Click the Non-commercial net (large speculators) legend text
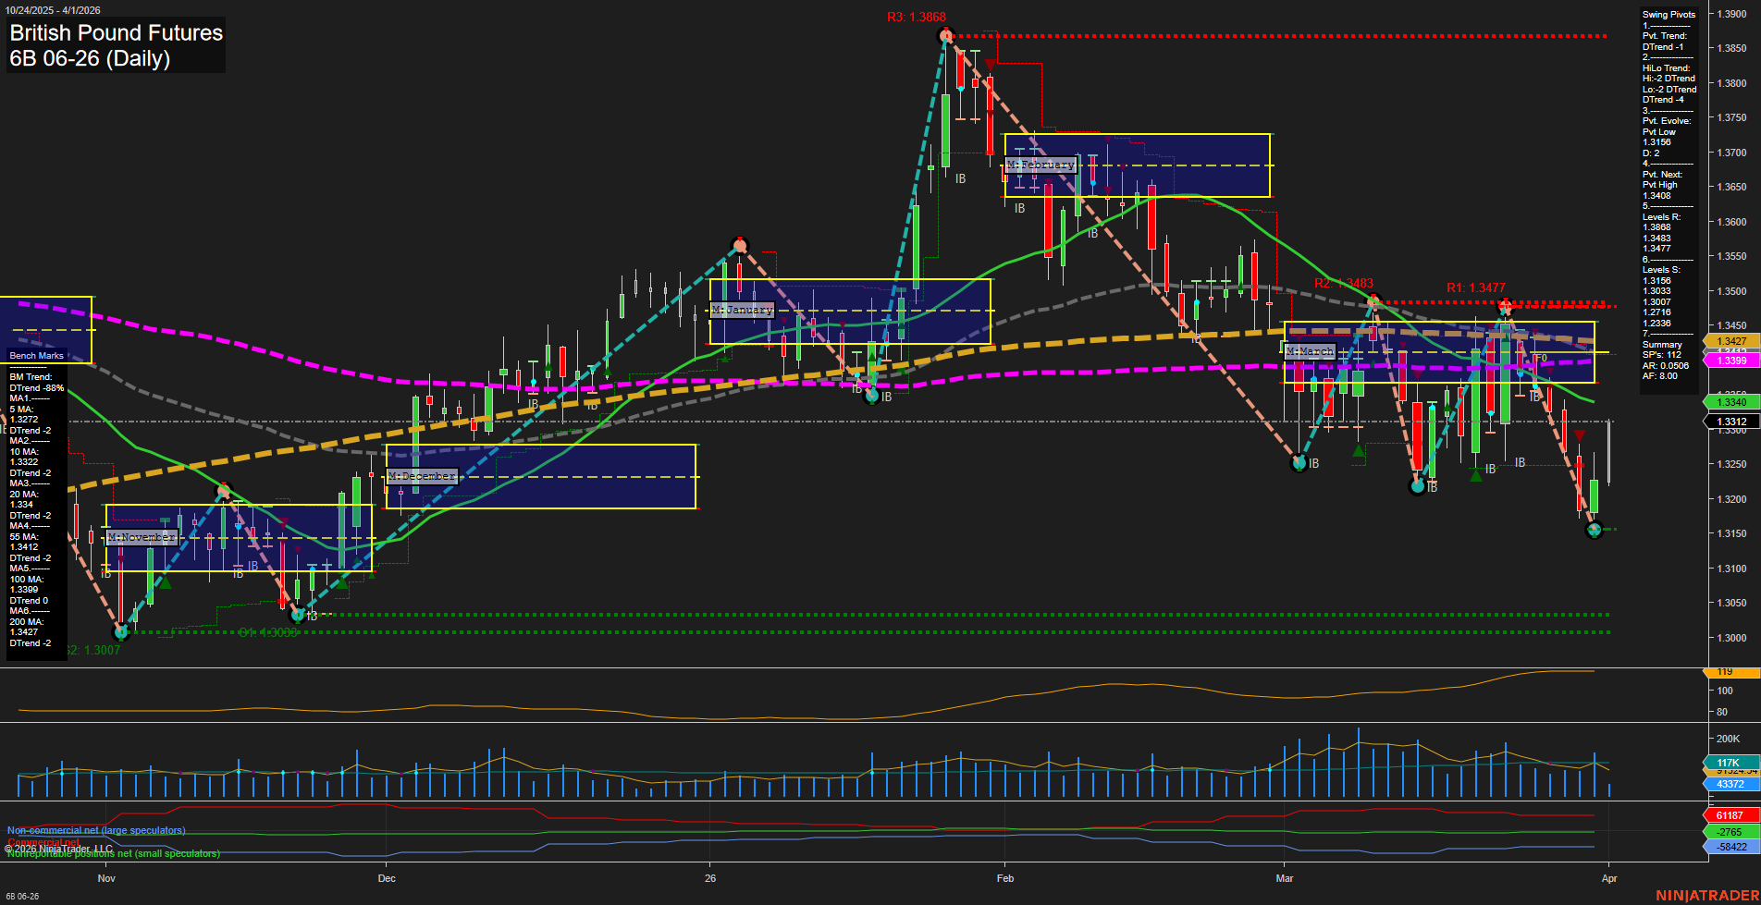This screenshot has width=1761, height=905. (95, 830)
